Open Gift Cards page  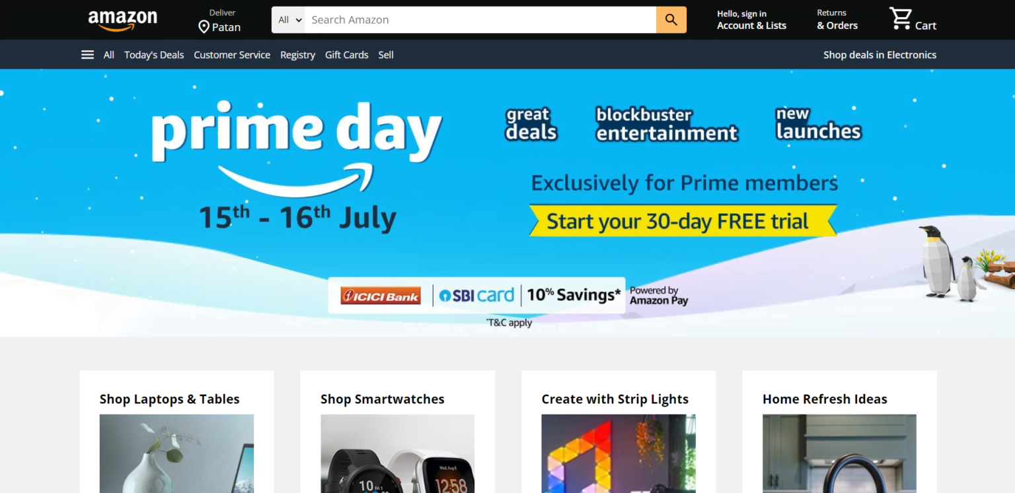(x=347, y=55)
